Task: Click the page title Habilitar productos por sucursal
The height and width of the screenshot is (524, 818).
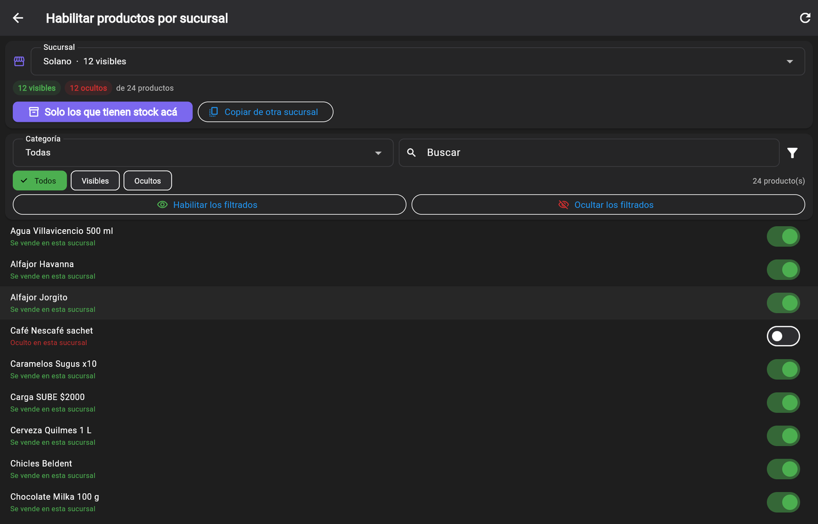Action: 137,18
